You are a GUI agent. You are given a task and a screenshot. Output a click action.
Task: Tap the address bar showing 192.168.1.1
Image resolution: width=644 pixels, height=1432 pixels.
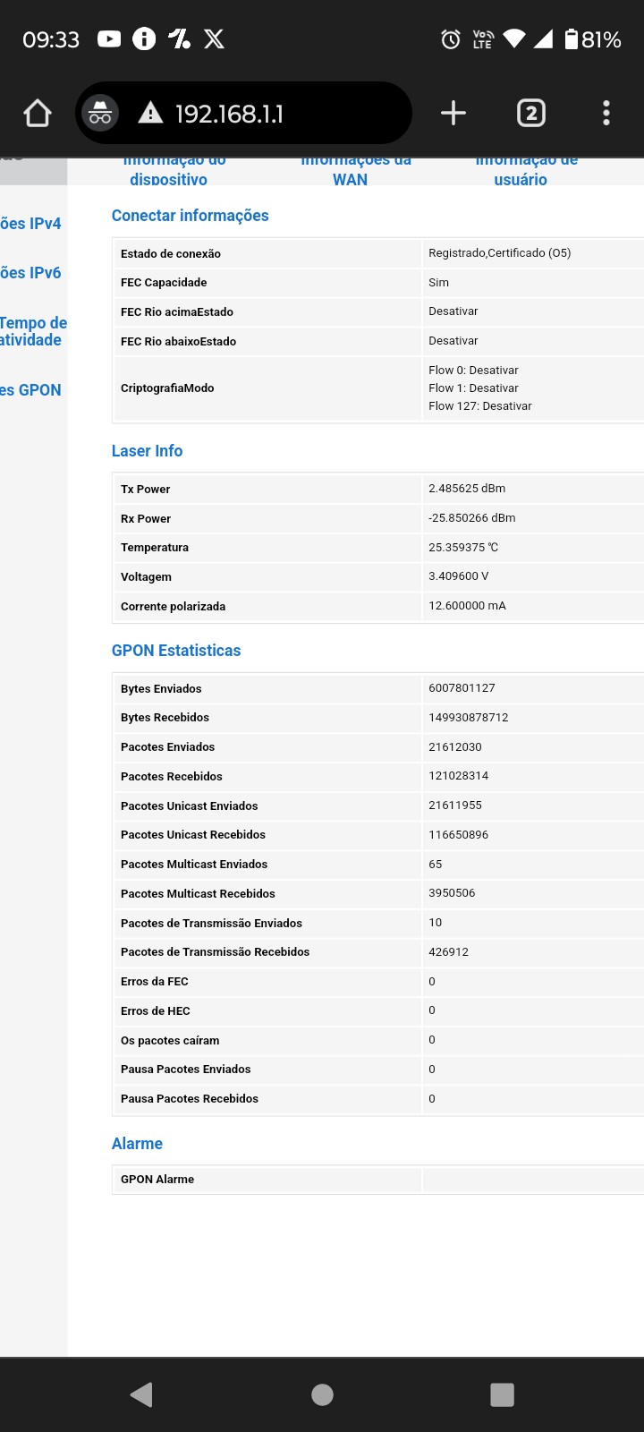point(268,114)
